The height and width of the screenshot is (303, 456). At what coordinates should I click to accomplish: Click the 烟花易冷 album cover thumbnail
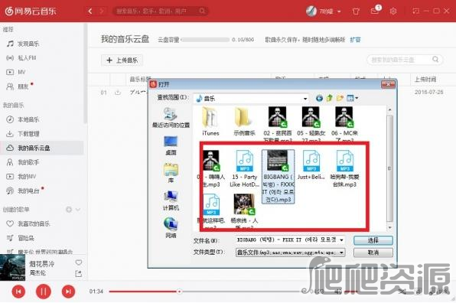click(x=12, y=267)
